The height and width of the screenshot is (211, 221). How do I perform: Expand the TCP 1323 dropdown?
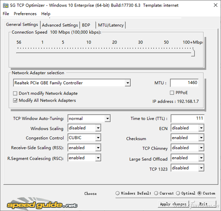pyautogui.click(x=201, y=168)
